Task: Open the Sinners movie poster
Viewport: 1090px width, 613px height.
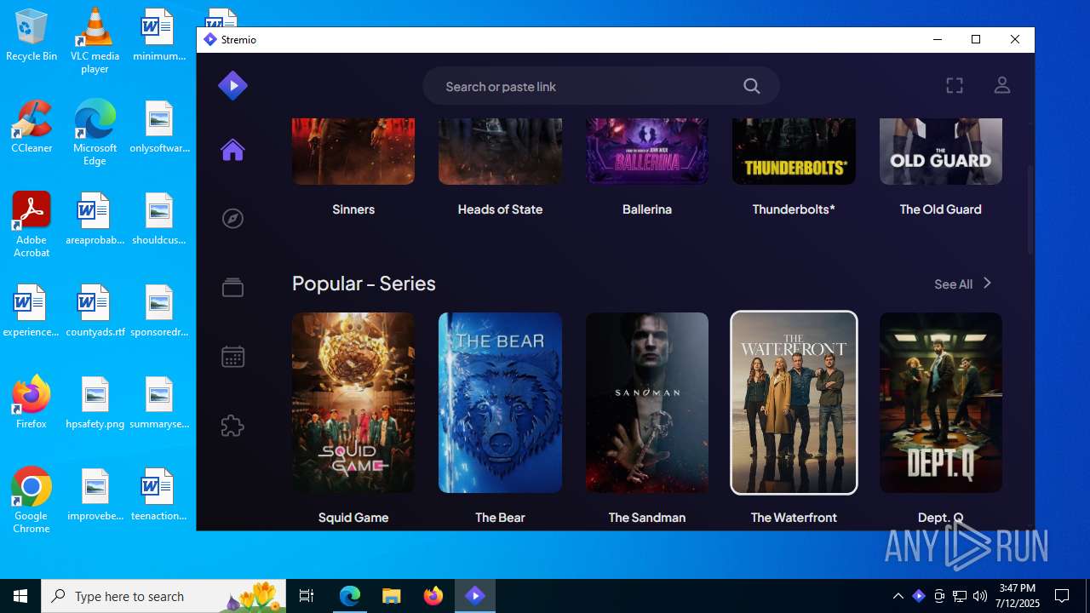Action: (353, 152)
